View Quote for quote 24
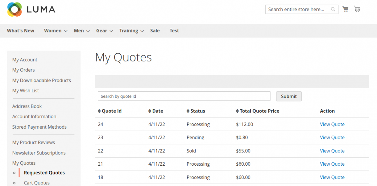This screenshot has height=186, width=377. pyautogui.click(x=332, y=124)
